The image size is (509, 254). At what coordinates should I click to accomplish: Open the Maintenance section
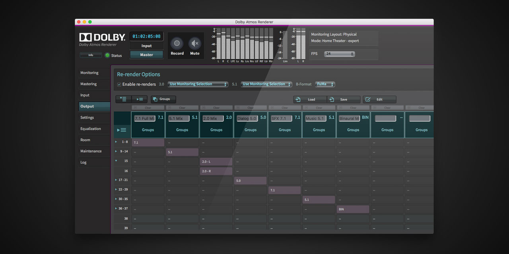[94, 151]
